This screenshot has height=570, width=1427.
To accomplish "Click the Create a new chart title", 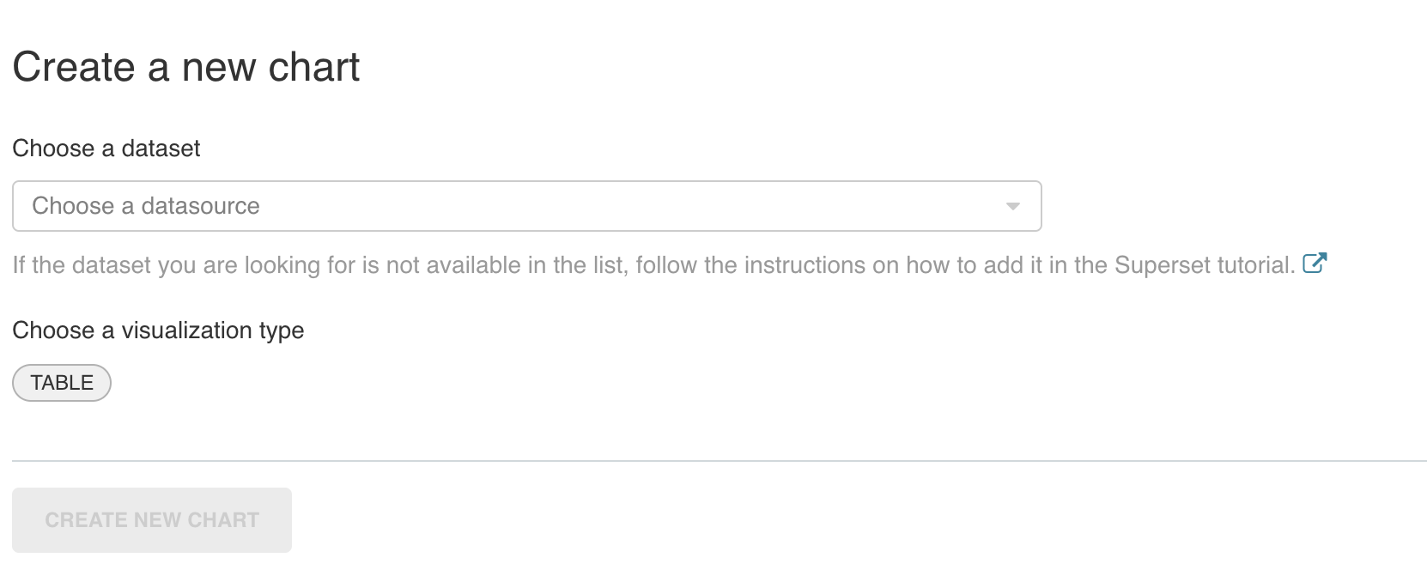I will pos(185,65).
